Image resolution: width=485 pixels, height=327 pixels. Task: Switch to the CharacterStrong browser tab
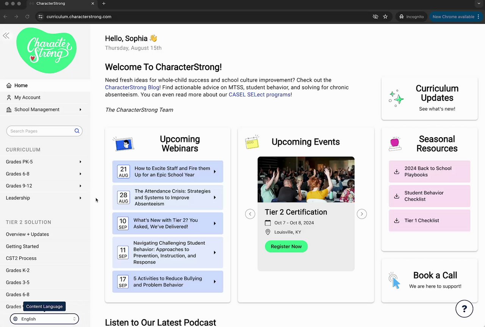coord(63,4)
